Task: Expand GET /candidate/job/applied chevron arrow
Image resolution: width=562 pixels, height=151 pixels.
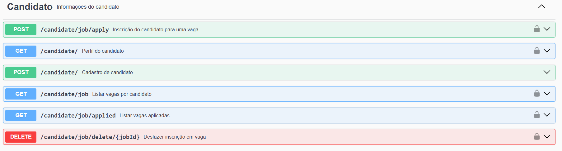Action: tap(547, 115)
